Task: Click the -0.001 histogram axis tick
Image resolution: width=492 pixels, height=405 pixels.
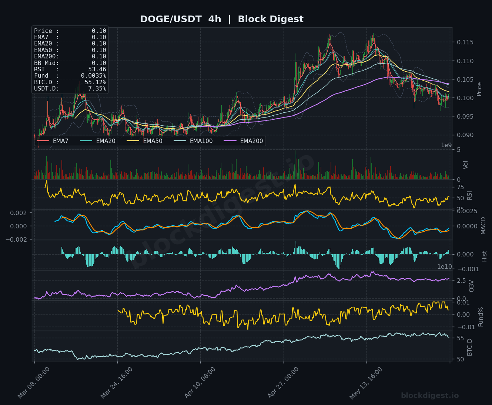Action: pos(468,269)
